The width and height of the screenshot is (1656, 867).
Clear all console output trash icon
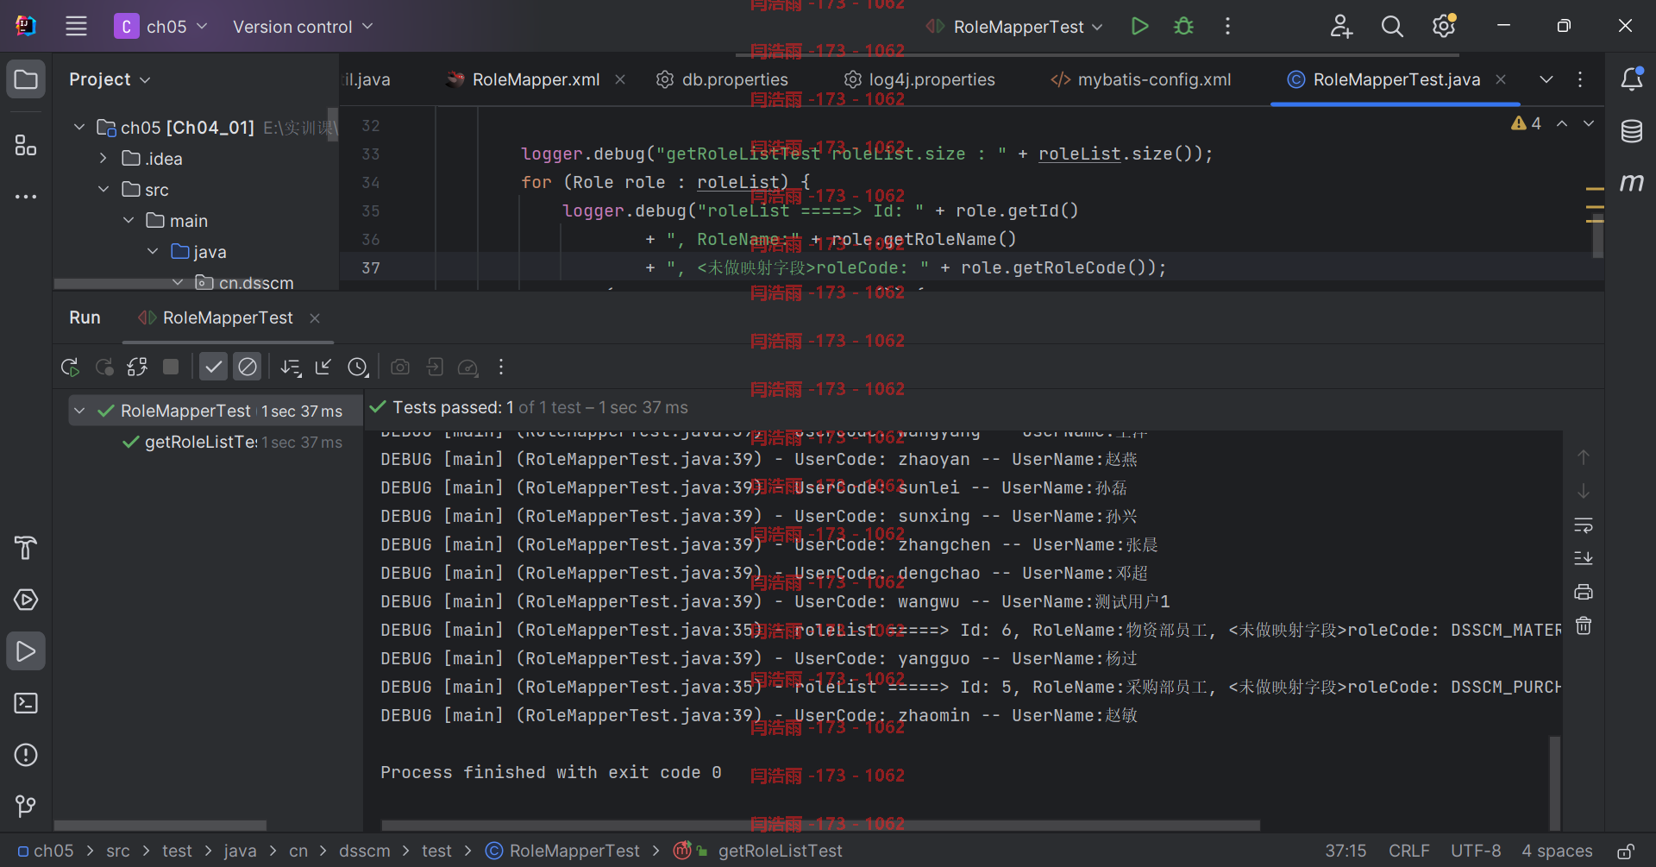click(x=1584, y=625)
